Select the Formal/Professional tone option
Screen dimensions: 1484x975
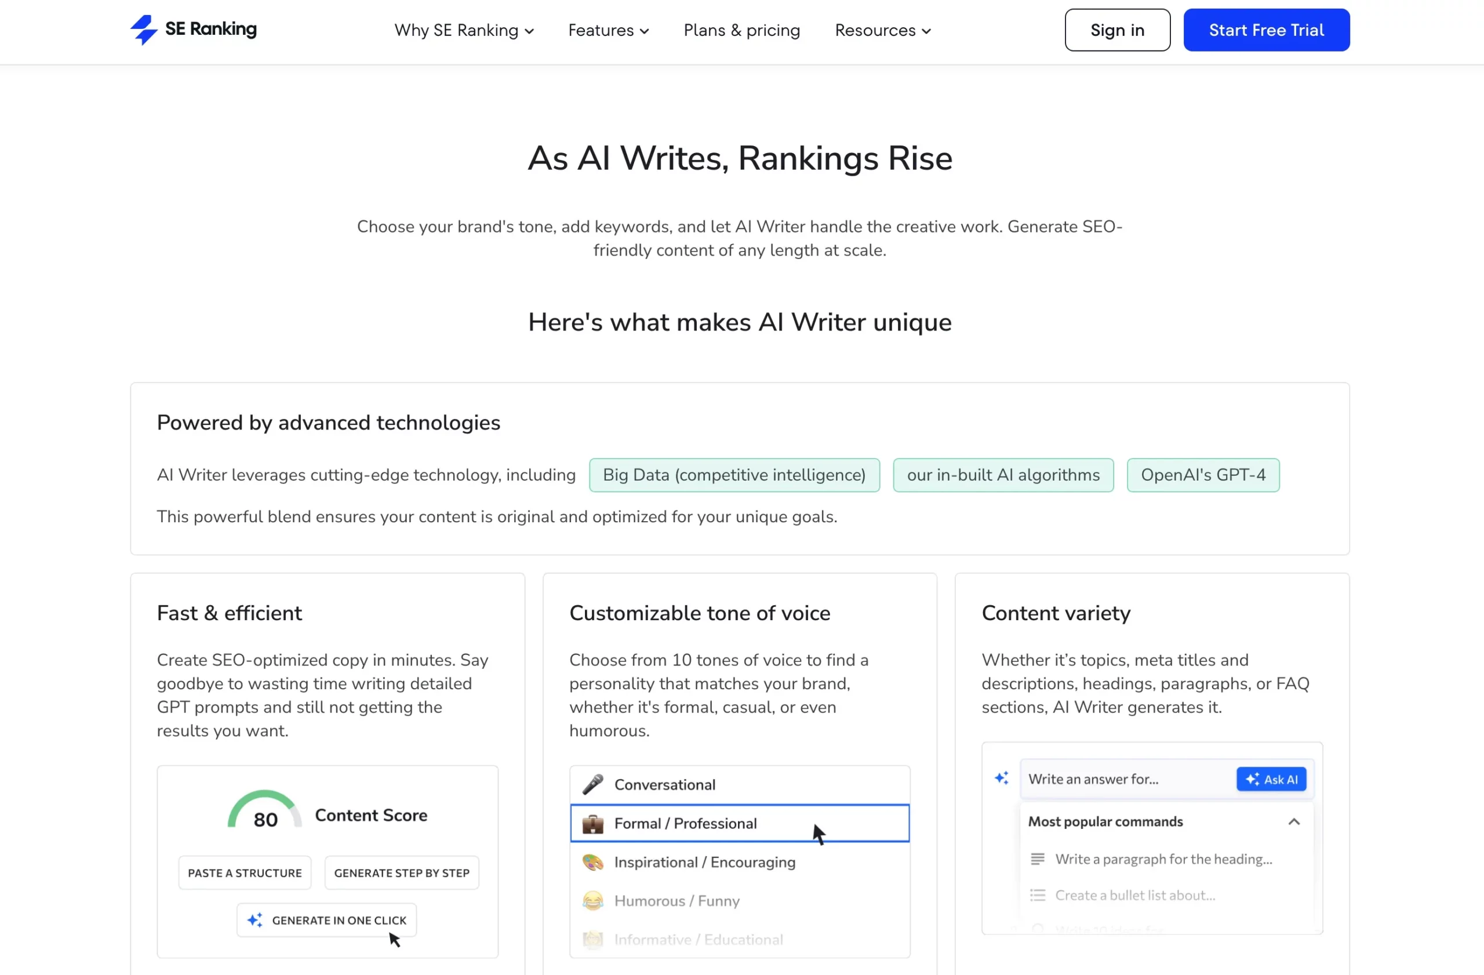[x=739, y=823]
